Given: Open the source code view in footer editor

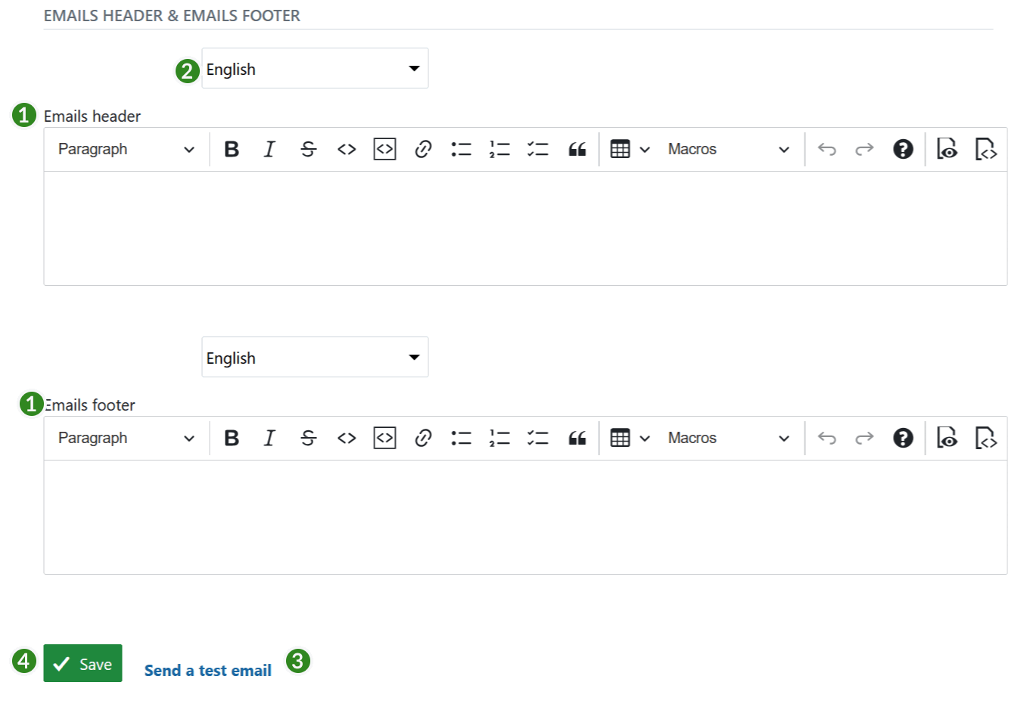Looking at the screenshot, I should point(985,438).
